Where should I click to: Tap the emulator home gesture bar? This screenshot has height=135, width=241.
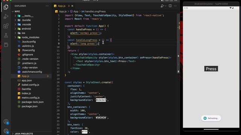point(211,129)
